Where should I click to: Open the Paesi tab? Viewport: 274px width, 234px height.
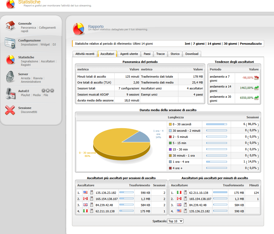[147, 54]
